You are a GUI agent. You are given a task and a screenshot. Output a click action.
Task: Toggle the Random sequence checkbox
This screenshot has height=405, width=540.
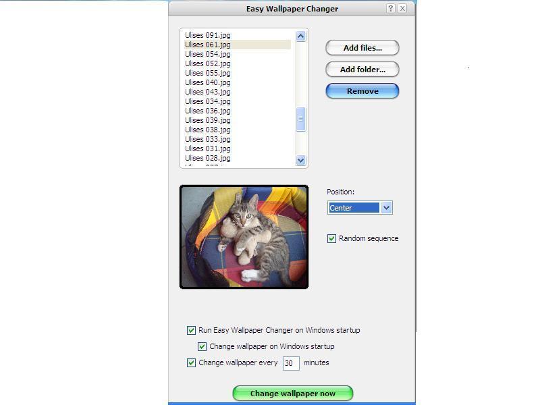pos(332,238)
